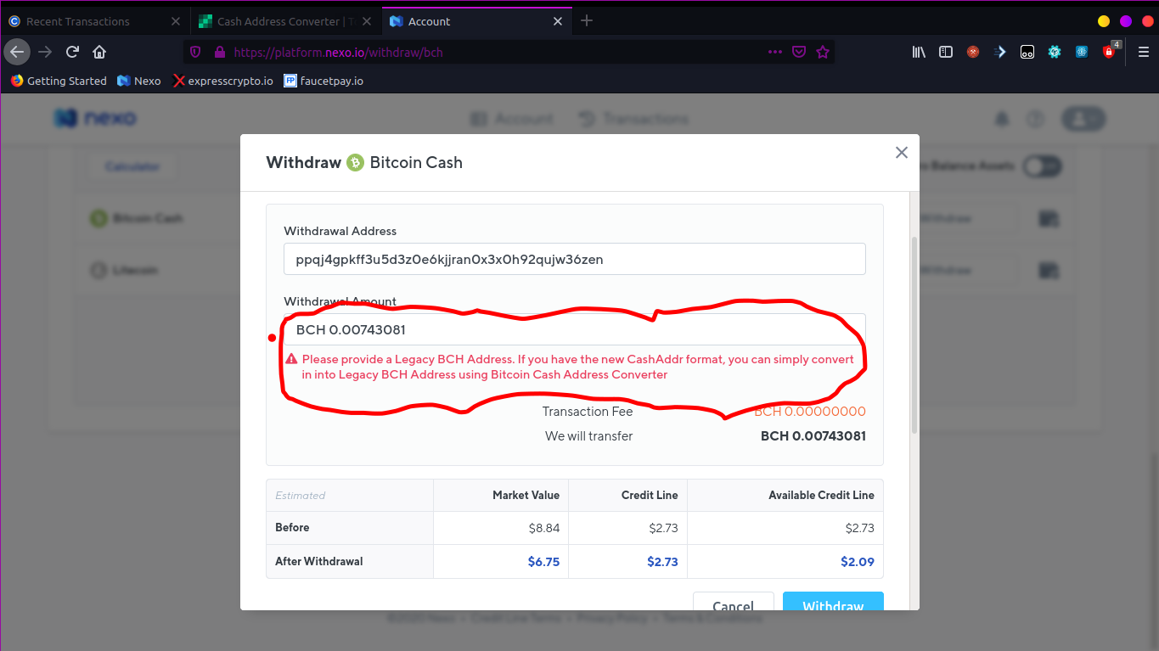Open the expresscrypto.io bookmark
This screenshot has width=1159, height=651.
point(223,81)
